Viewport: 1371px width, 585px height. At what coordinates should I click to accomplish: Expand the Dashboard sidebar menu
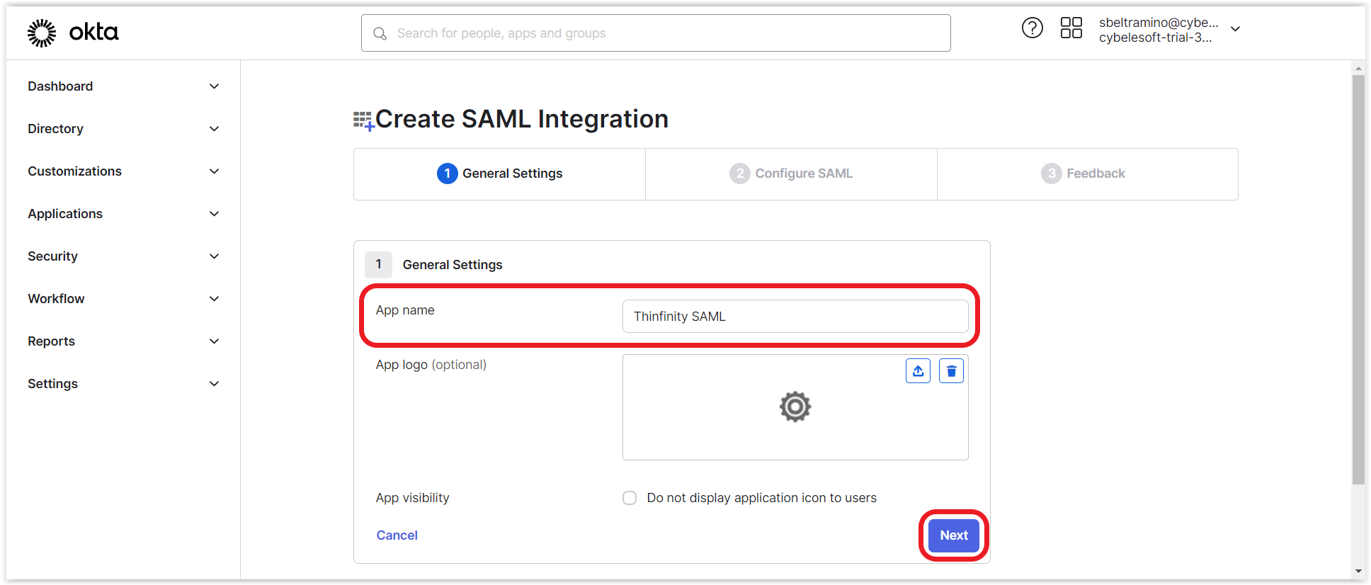click(x=123, y=86)
